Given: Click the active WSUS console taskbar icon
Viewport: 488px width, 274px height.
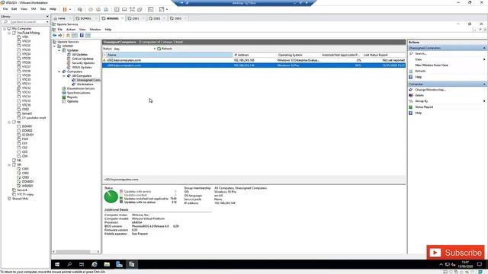Looking at the screenshot, I should tap(132, 264).
